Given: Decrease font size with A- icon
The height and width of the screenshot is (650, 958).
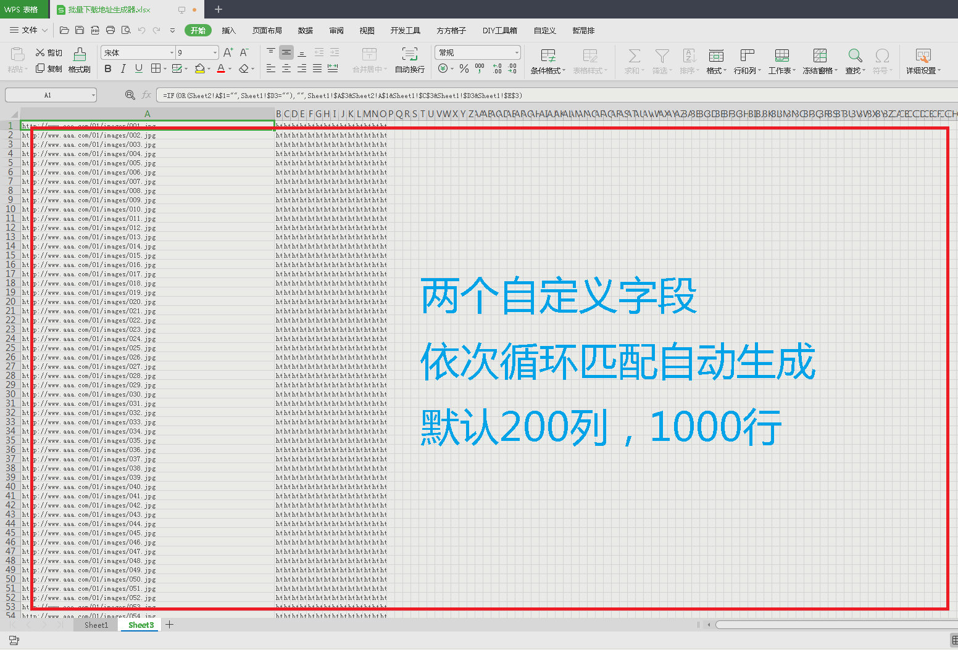Looking at the screenshot, I should coord(244,52).
